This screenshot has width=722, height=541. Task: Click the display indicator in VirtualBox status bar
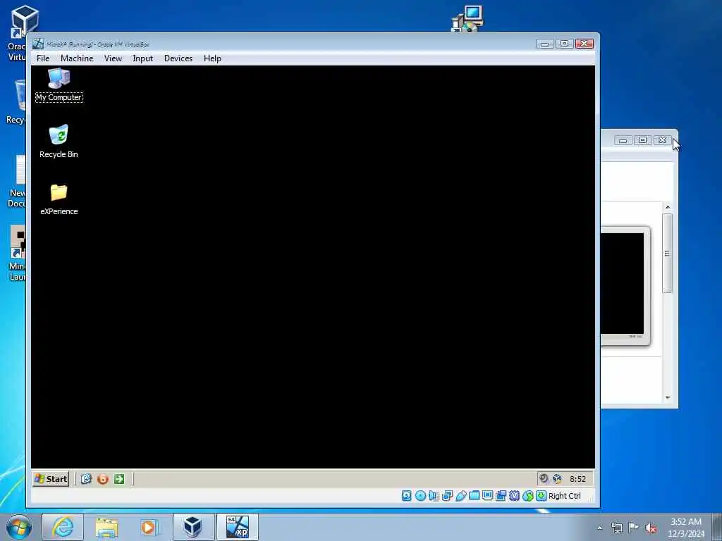click(488, 495)
